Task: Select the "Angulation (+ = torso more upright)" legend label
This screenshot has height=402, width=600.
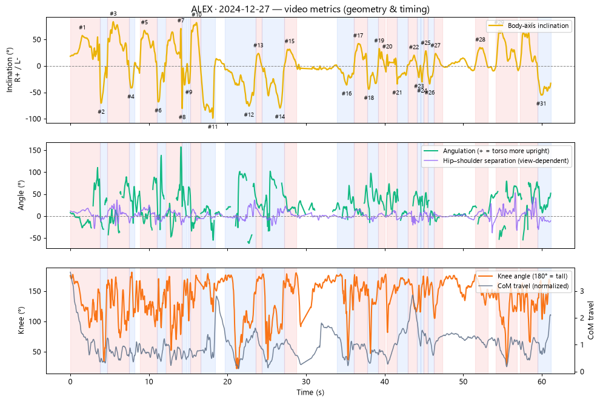Action: coord(496,151)
